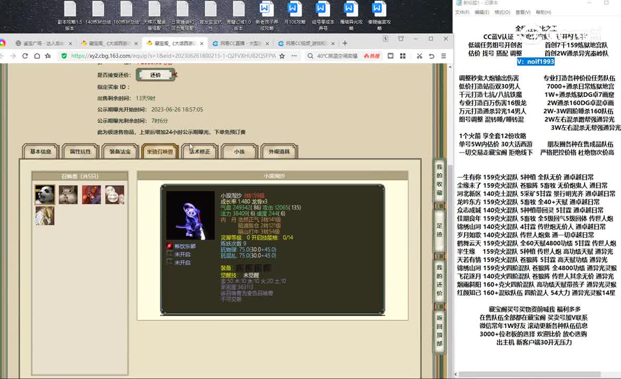Go back in the browser
The height and width of the screenshot is (379, 621).
pos(2,56)
